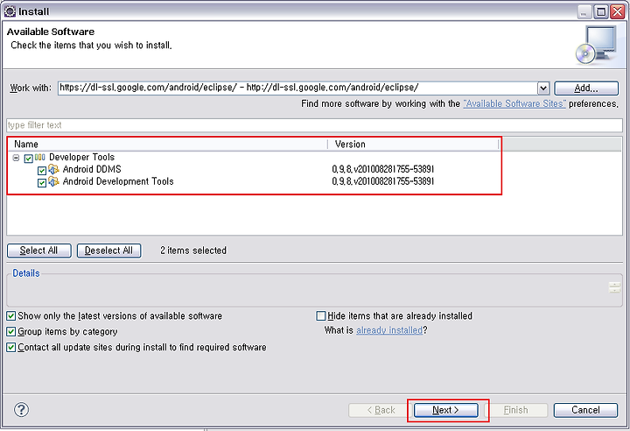Click the Version column header
Viewport: 630px width, 431px height.
413,144
